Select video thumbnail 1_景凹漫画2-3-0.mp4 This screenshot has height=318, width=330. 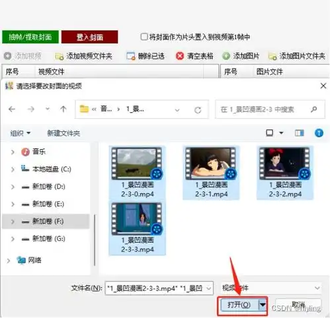(x=137, y=173)
